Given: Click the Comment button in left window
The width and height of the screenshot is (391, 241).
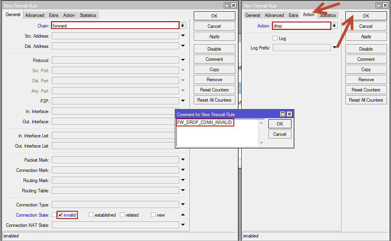Looking at the screenshot, I should tap(214, 59).
